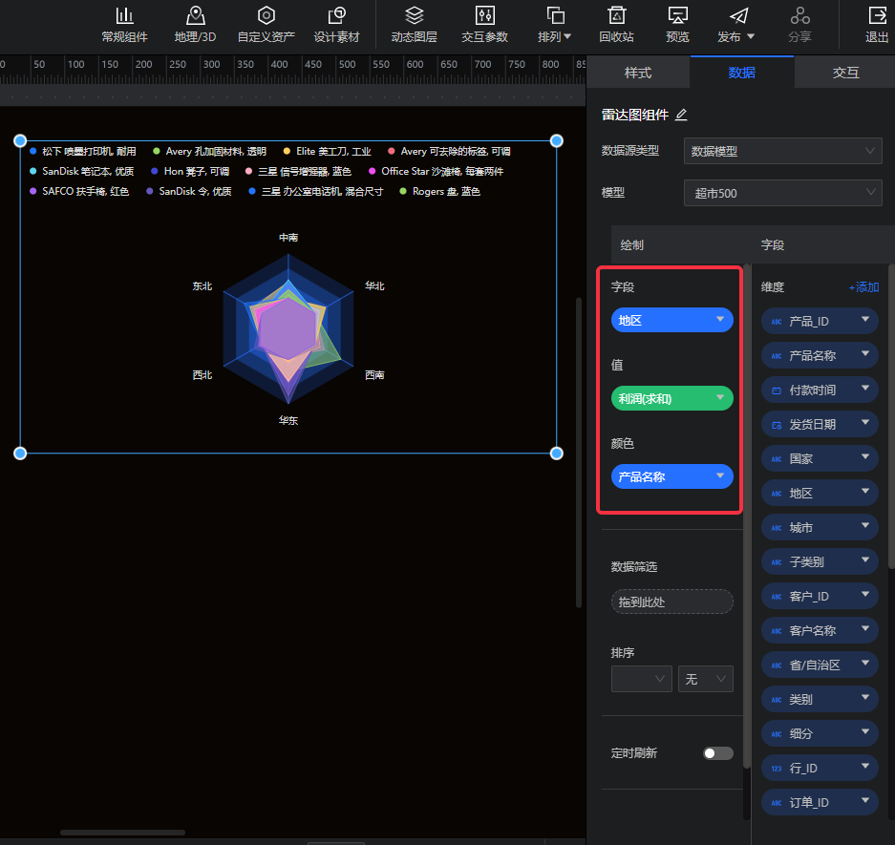Open the 常规组件 chart components icon

tap(124, 16)
